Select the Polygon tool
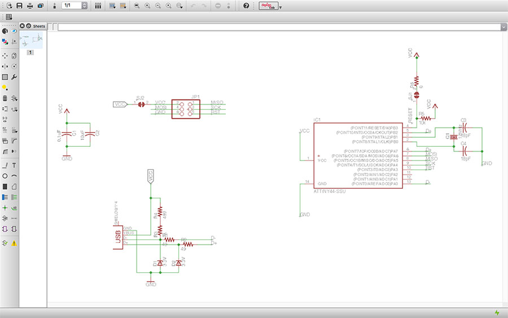508x318 pixels. point(14,186)
